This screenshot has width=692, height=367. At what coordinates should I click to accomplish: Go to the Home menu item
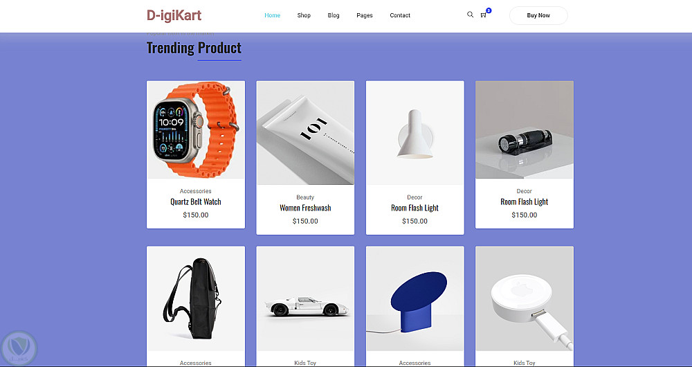point(272,15)
